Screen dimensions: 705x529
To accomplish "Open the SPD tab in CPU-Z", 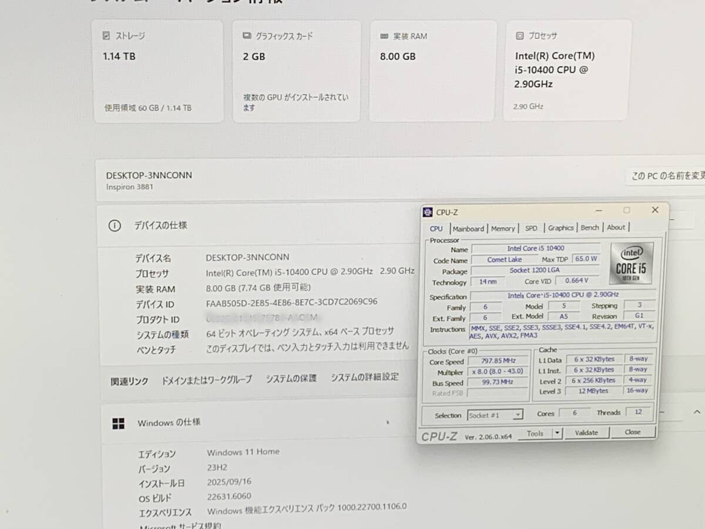I will (x=531, y=229).
